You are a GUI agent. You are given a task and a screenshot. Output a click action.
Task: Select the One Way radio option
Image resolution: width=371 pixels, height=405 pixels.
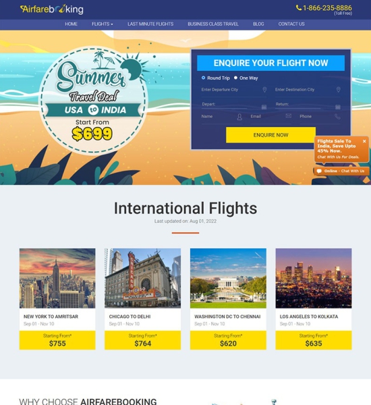(x=235, y=78)
